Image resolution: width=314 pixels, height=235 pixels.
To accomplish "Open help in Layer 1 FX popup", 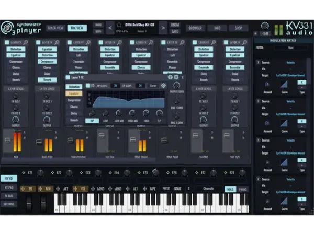I will coord(170,77).
